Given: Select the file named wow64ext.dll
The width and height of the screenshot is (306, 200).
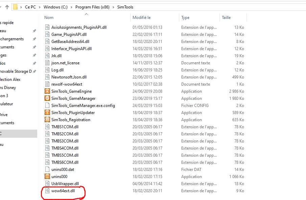Looking at the screenshot, I should coord(63,191).
